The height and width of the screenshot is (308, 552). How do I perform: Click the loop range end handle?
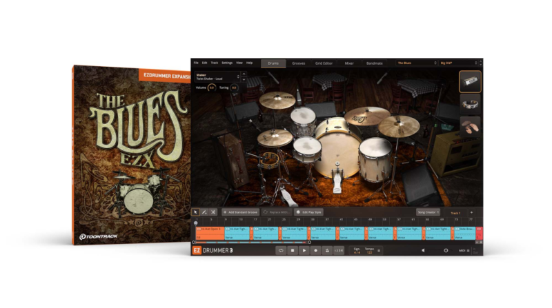click(x=309, y=243)
